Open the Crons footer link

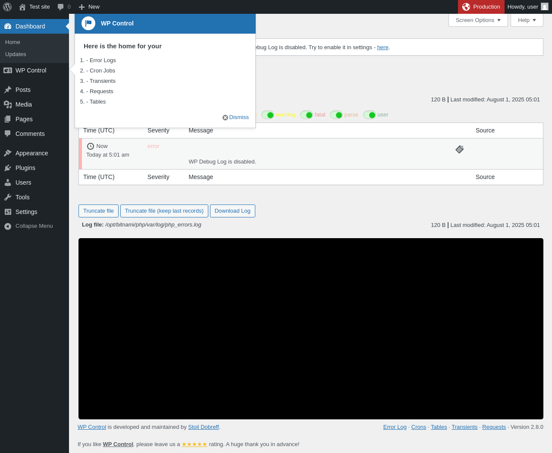pos(419,427)
